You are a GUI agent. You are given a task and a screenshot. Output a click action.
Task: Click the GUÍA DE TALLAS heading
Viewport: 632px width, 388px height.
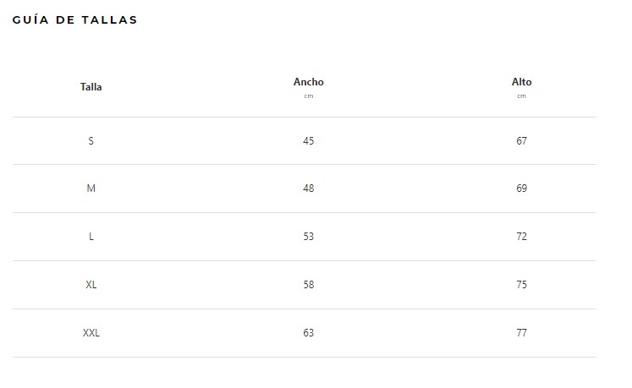pyautogui.click(x=75, y=19)
